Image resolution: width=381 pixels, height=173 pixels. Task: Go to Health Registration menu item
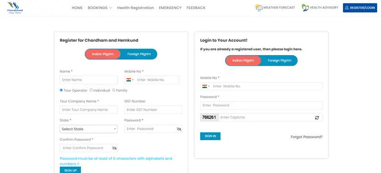pyautogui.click(x=135, y=8)
